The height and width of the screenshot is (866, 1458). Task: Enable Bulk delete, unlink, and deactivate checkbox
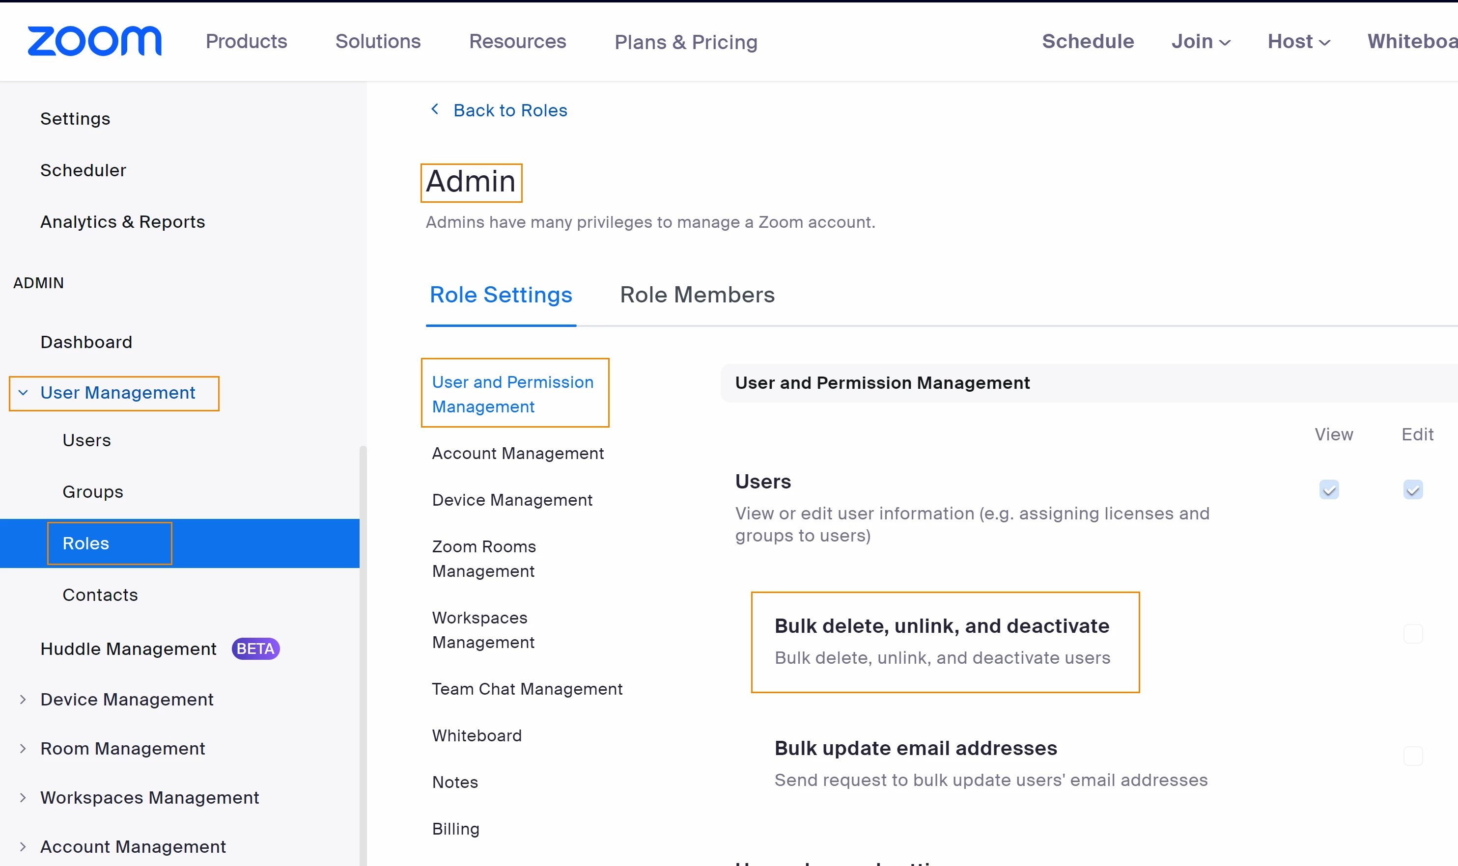tap(1413, 634)
